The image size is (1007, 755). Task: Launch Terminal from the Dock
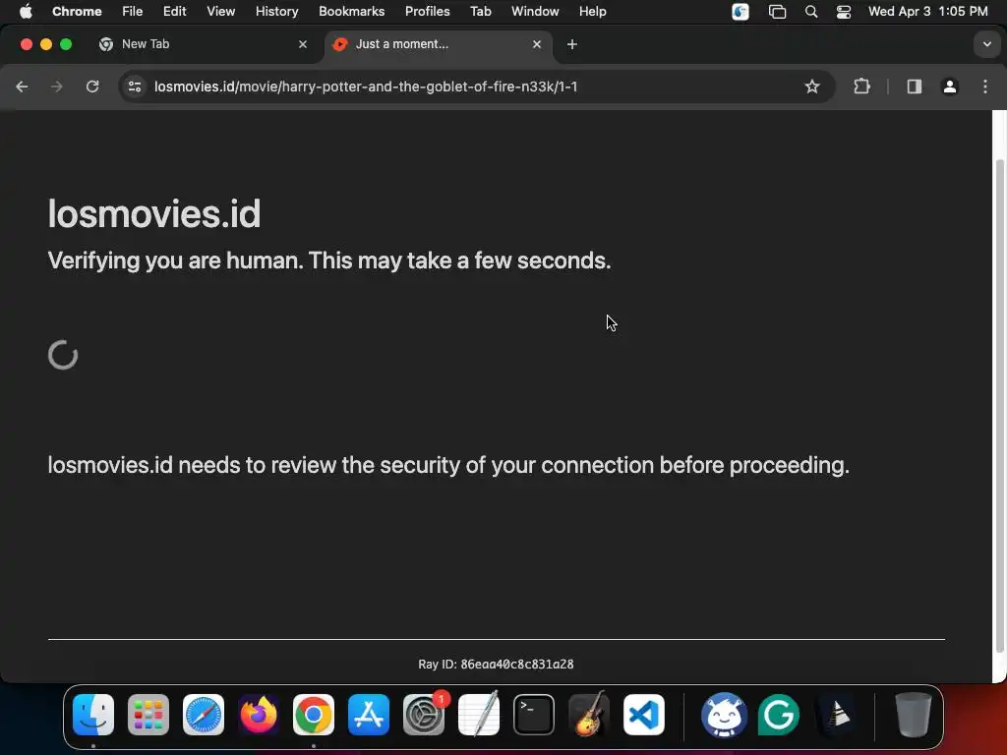(x=534, y=715)
